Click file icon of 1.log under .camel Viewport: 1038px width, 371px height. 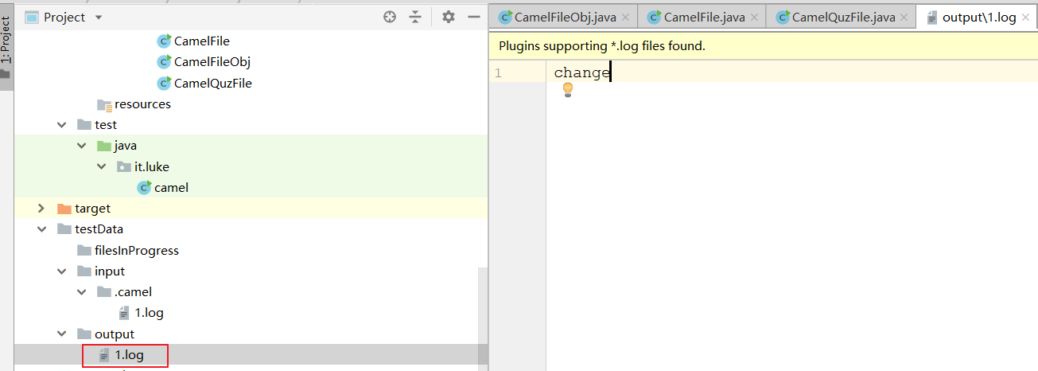click(x=124, y=313)
